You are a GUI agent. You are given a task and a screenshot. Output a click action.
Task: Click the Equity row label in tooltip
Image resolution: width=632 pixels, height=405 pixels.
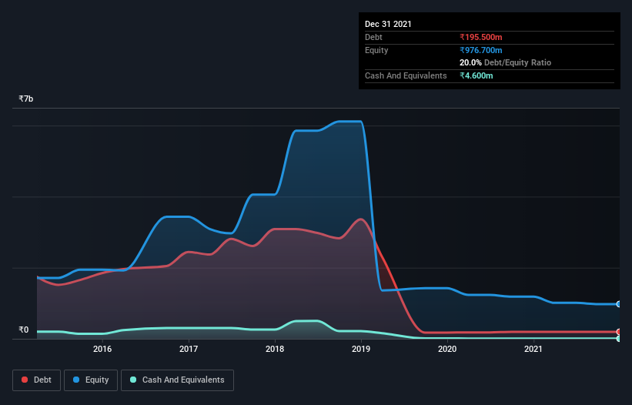point(376,50)
